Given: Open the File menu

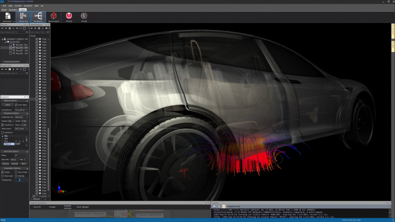Looking at the screenshot, I should (x=4, y=5).
